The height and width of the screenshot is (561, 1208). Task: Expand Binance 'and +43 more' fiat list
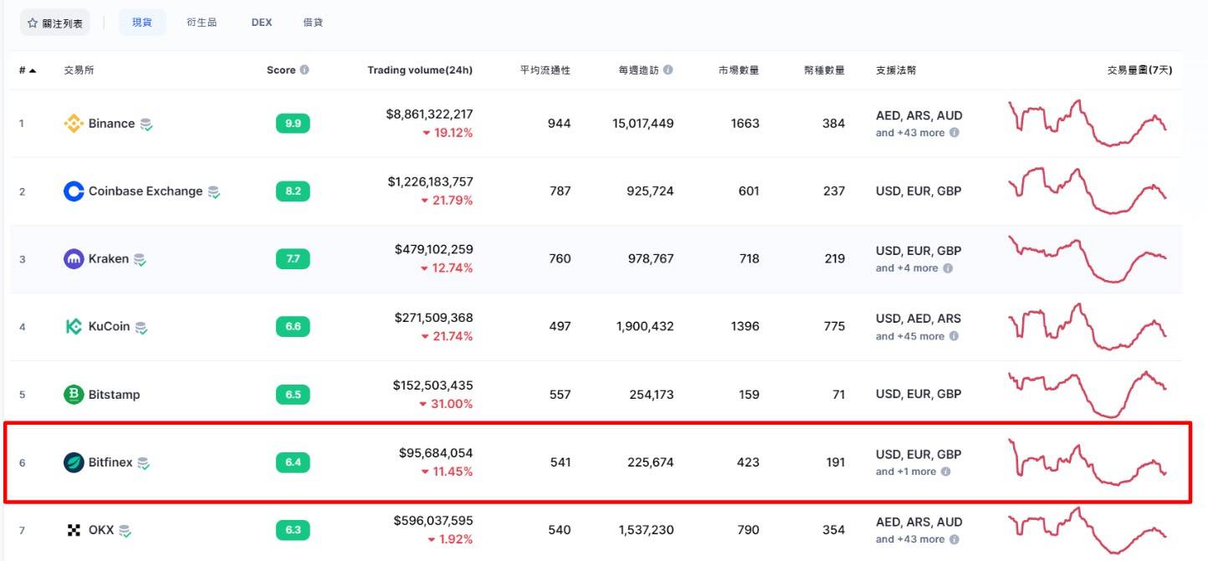tap(910, 133)
